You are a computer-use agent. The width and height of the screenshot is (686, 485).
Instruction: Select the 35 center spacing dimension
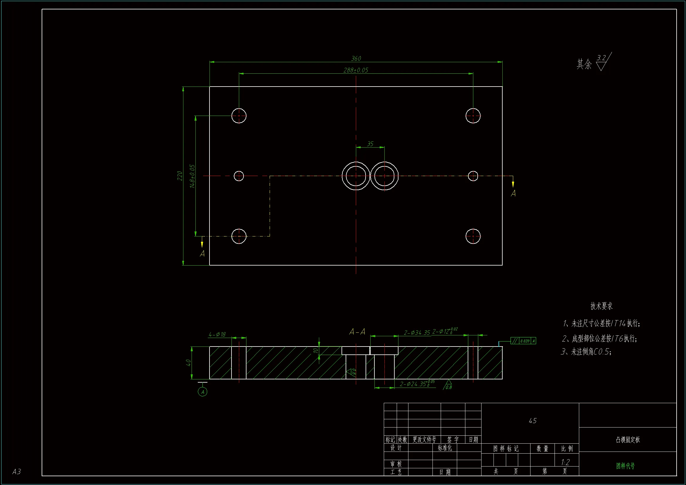pos(370,144)
